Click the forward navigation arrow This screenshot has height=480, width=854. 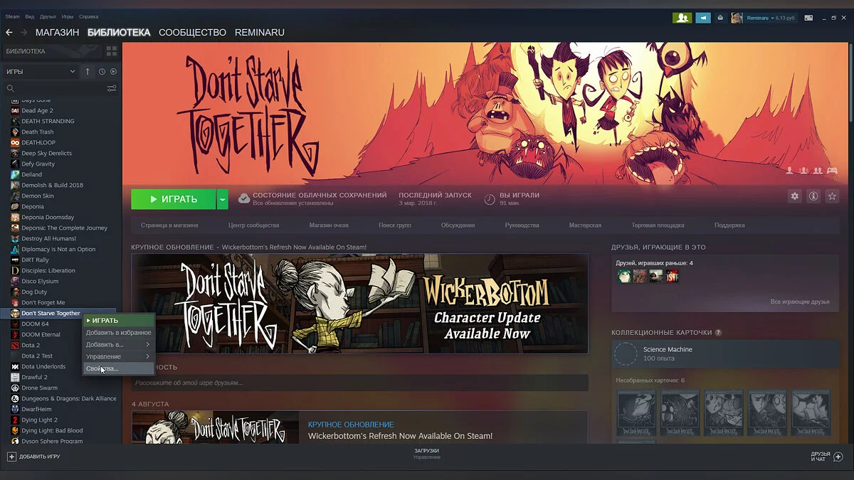point(23,32)
